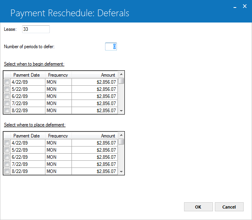Tick the 5/22/89 checkbox in begin deferment table
This screenshot has width=252, height=220.
7,89
